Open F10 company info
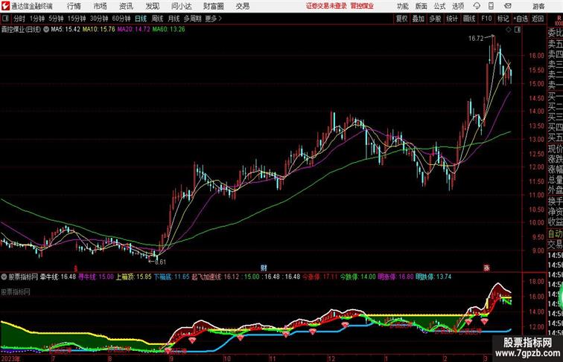 click(486, 19)
